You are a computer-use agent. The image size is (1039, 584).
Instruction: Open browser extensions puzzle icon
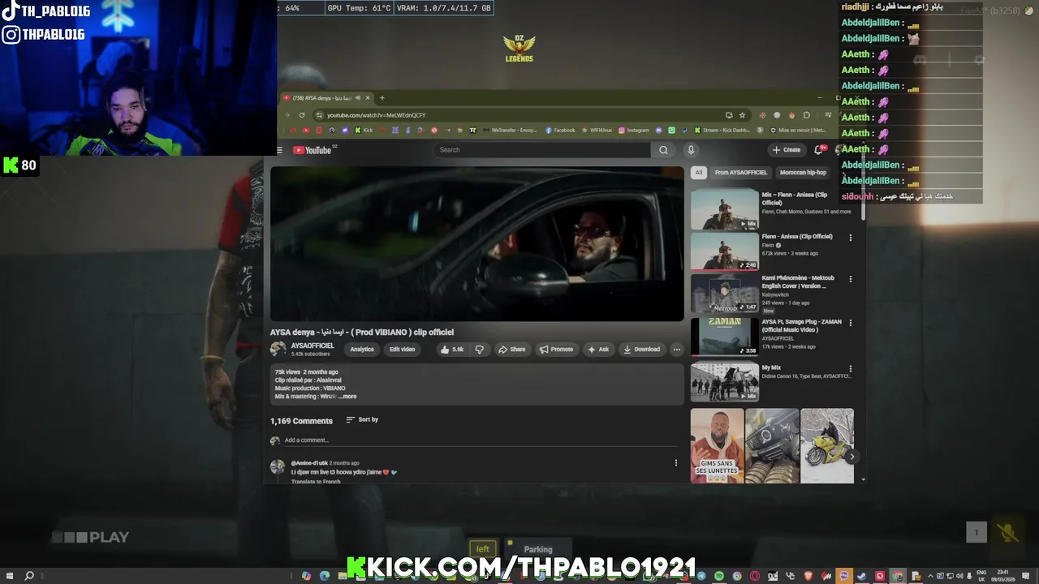point(806,115)
